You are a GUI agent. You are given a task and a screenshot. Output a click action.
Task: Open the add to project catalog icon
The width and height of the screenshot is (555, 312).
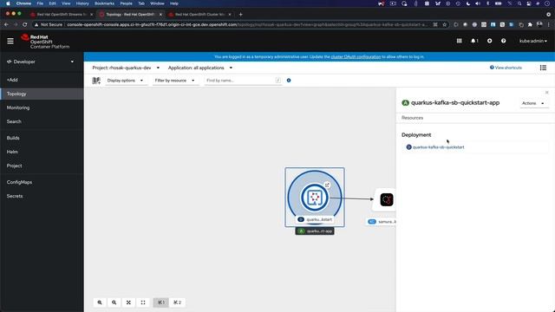96,81
